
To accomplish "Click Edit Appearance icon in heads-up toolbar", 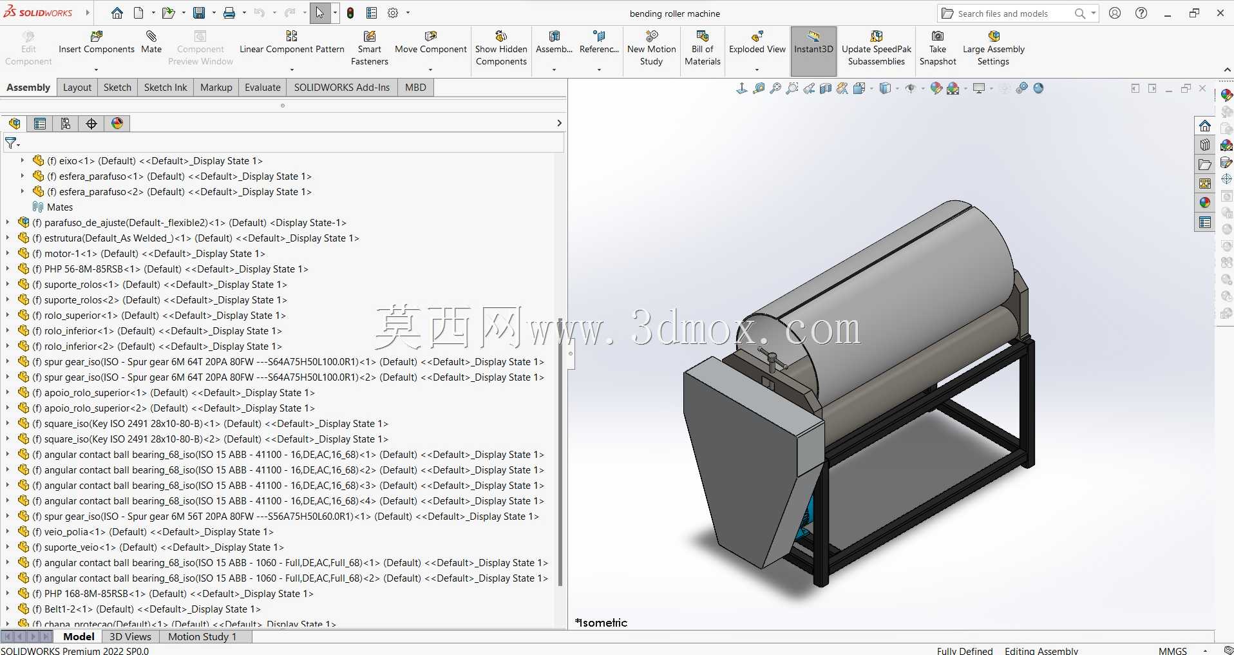I will point(936,89).
